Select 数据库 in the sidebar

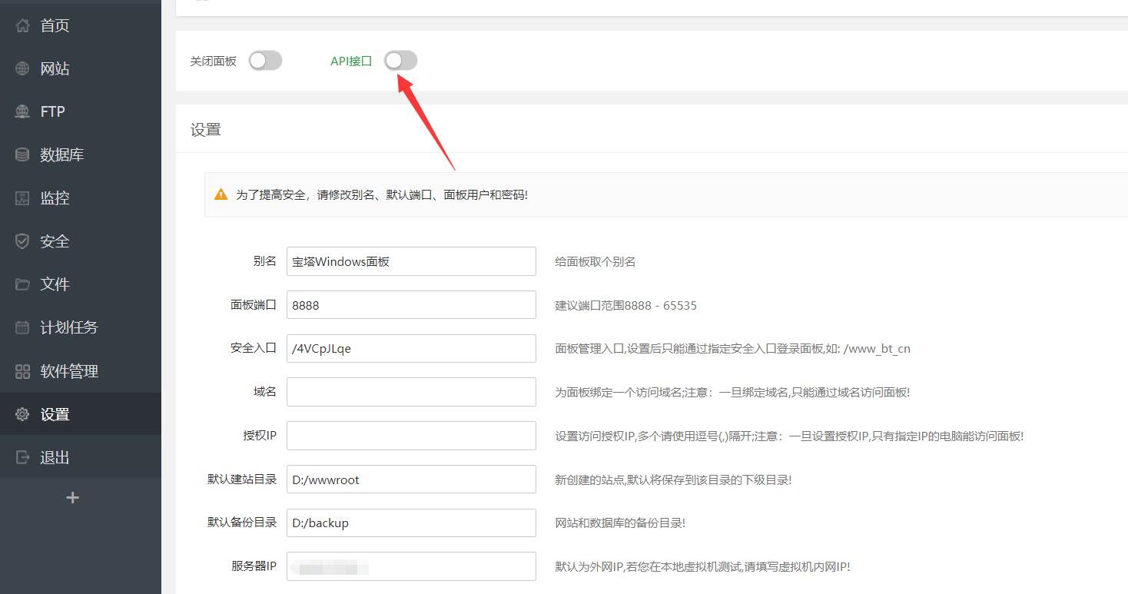(81, 154)
